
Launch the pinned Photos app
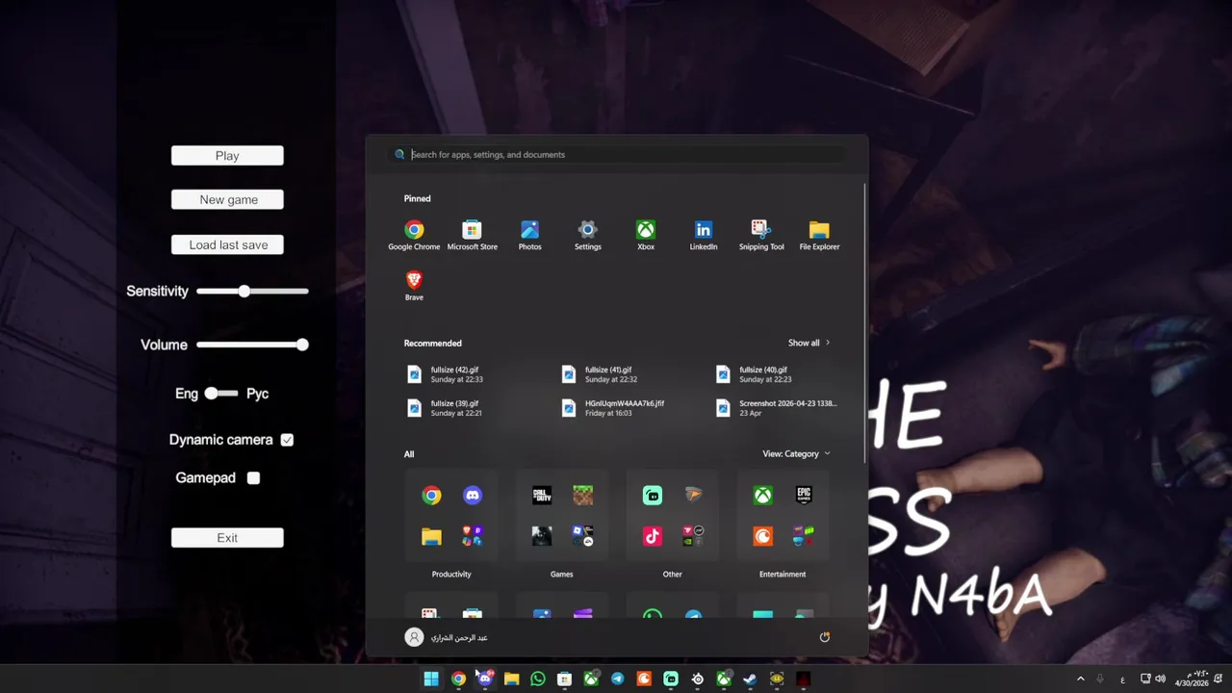[x=529, y=235]
